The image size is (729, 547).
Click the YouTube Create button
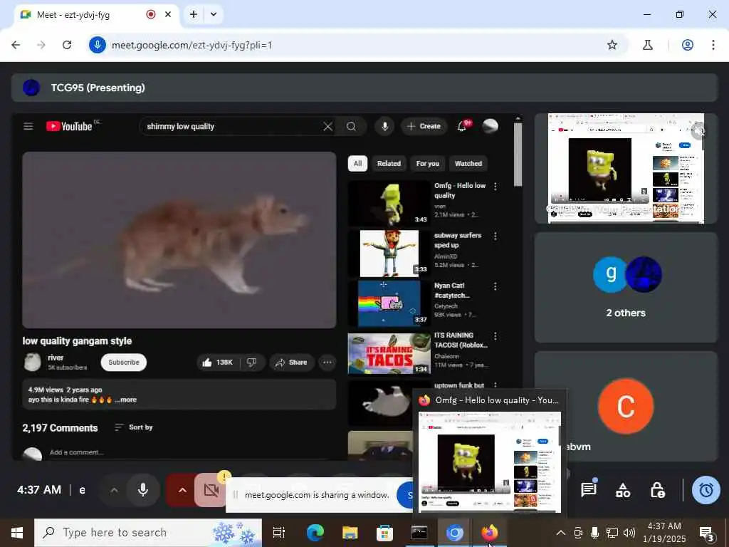point(424,126)
